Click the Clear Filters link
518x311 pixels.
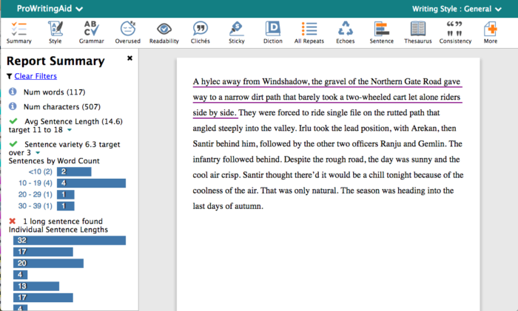[x=36, y=76]
